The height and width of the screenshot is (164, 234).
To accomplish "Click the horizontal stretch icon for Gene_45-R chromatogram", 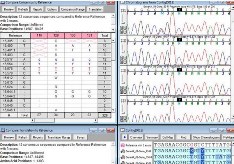I will click(123, 71).
